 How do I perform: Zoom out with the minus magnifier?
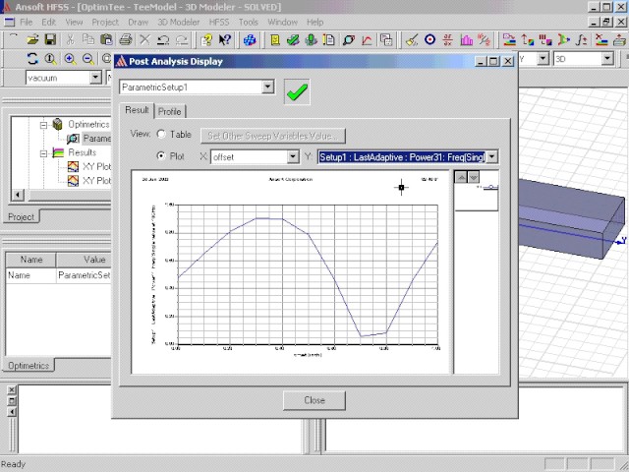click(88, 59)
